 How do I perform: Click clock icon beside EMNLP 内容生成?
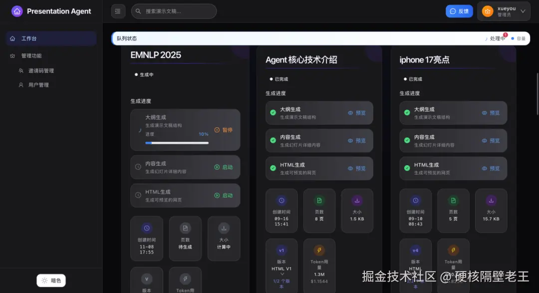coord(138,167)
